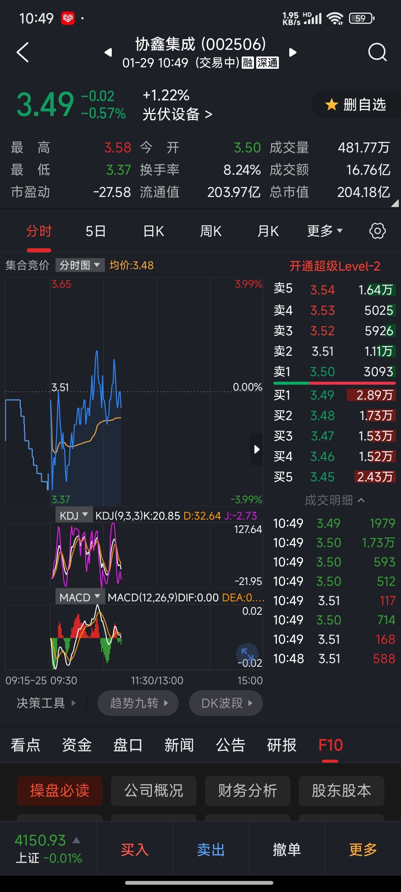Switch to 分时 chart tab
The height and width of the screenshot is (892, 401).
click(x=39, y=231)
